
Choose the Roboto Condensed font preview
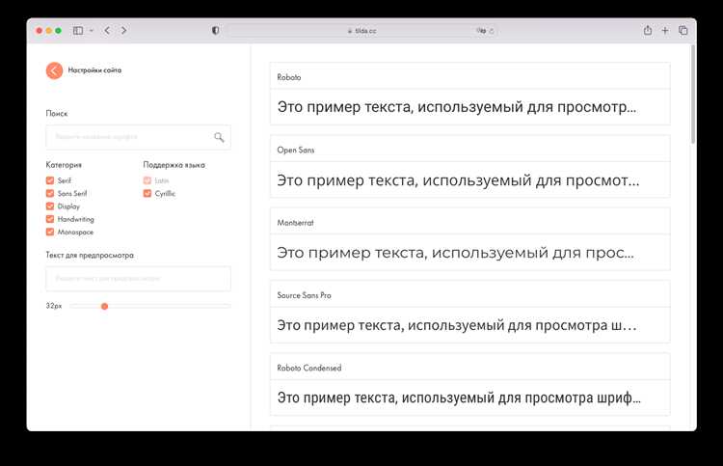(469, 385)
